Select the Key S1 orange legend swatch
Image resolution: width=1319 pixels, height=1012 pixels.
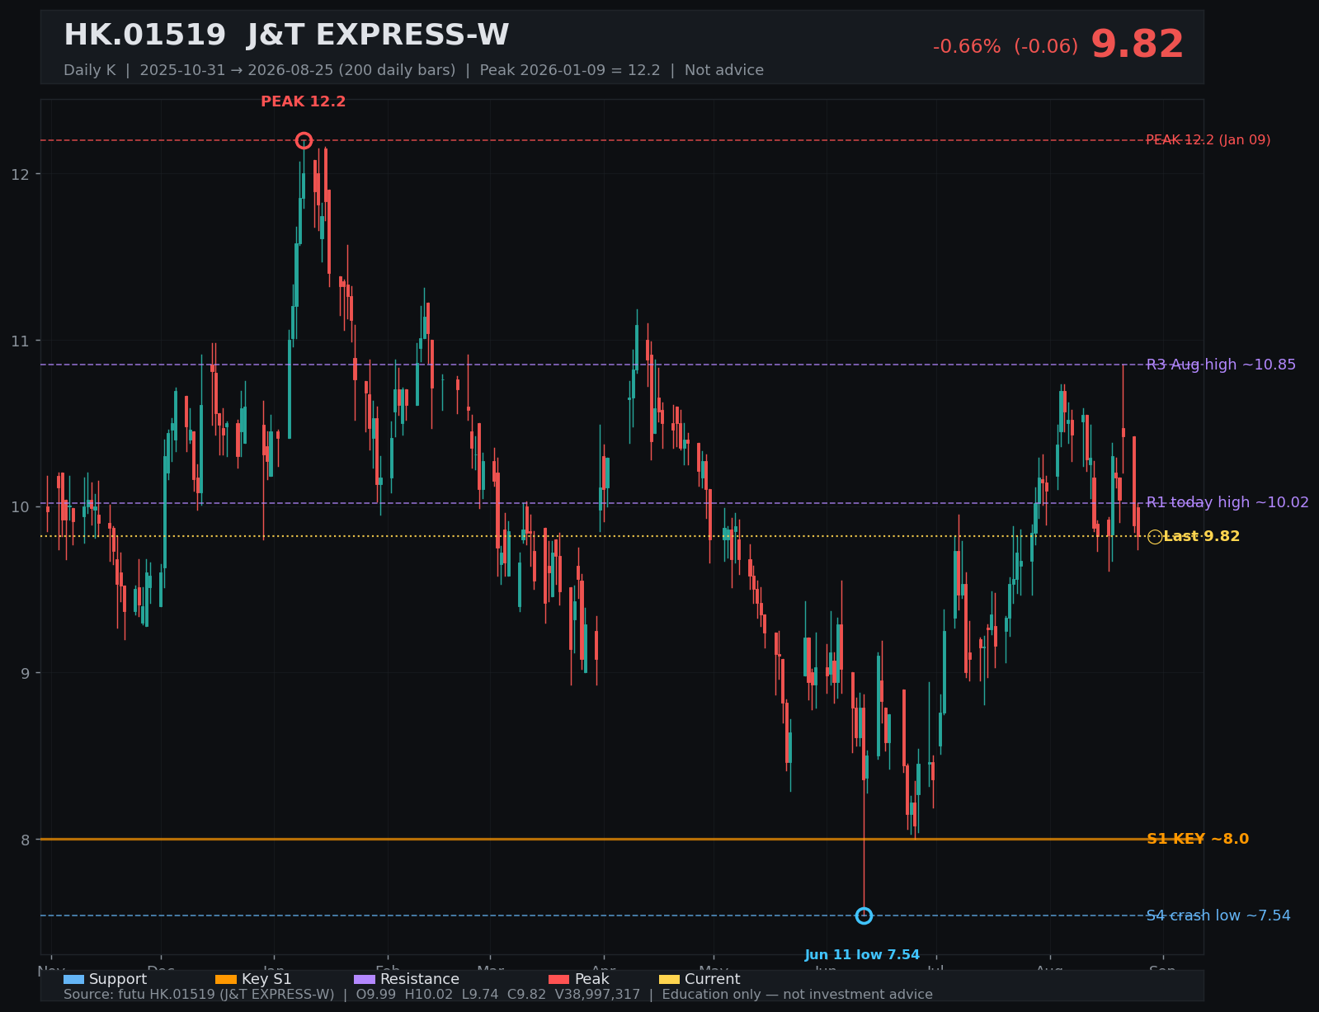point(226,979)
